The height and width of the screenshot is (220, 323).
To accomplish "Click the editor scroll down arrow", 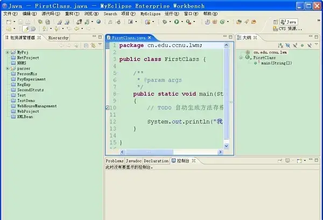I will click(226, 146).
